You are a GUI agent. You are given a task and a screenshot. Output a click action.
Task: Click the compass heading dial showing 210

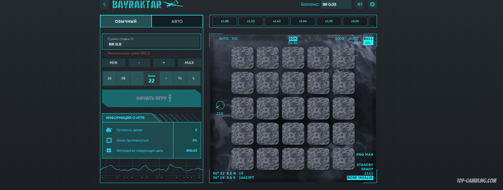(x=220, y=105)
